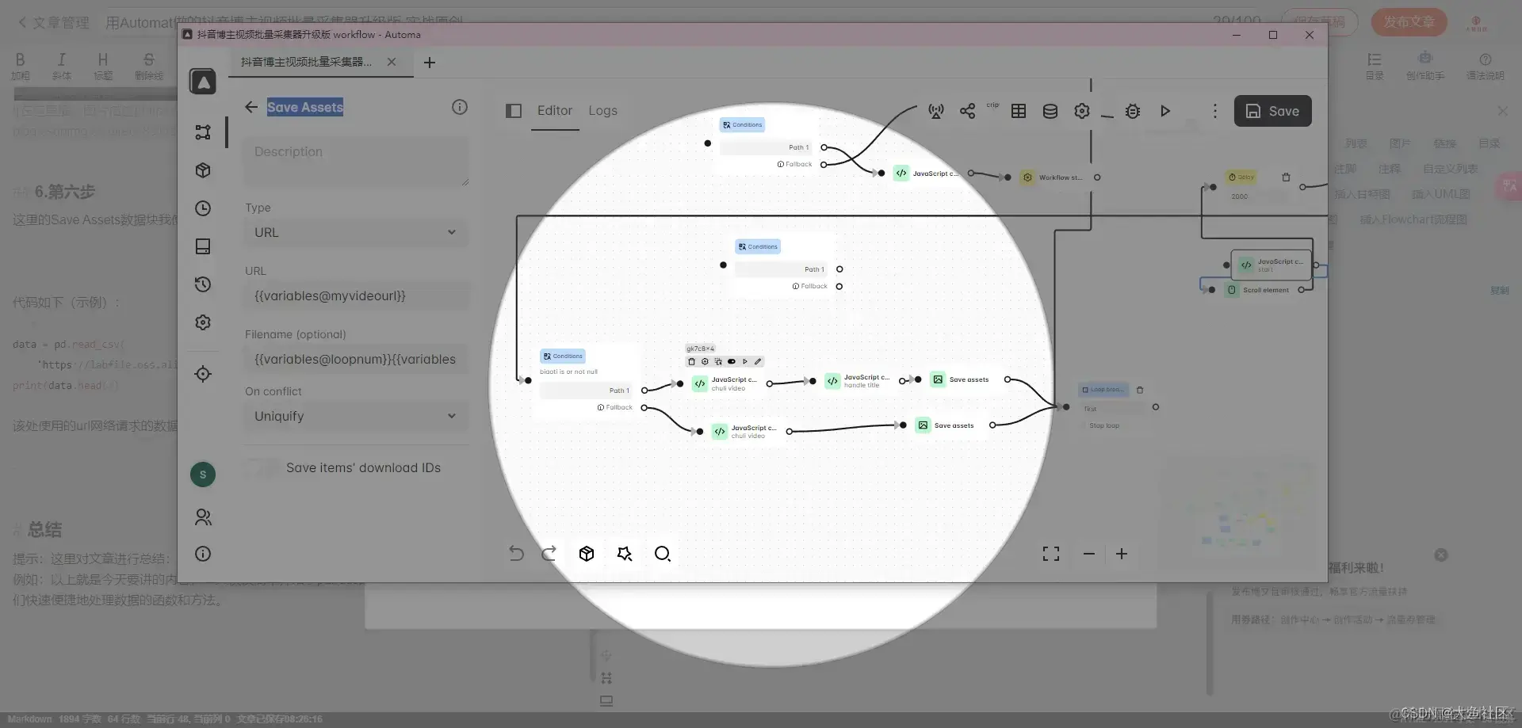Viewport: 1522px width, 728px height.
Task: Click the 加粗 bold B in CSDN toolbar
Action: click(x=21, y=66)
